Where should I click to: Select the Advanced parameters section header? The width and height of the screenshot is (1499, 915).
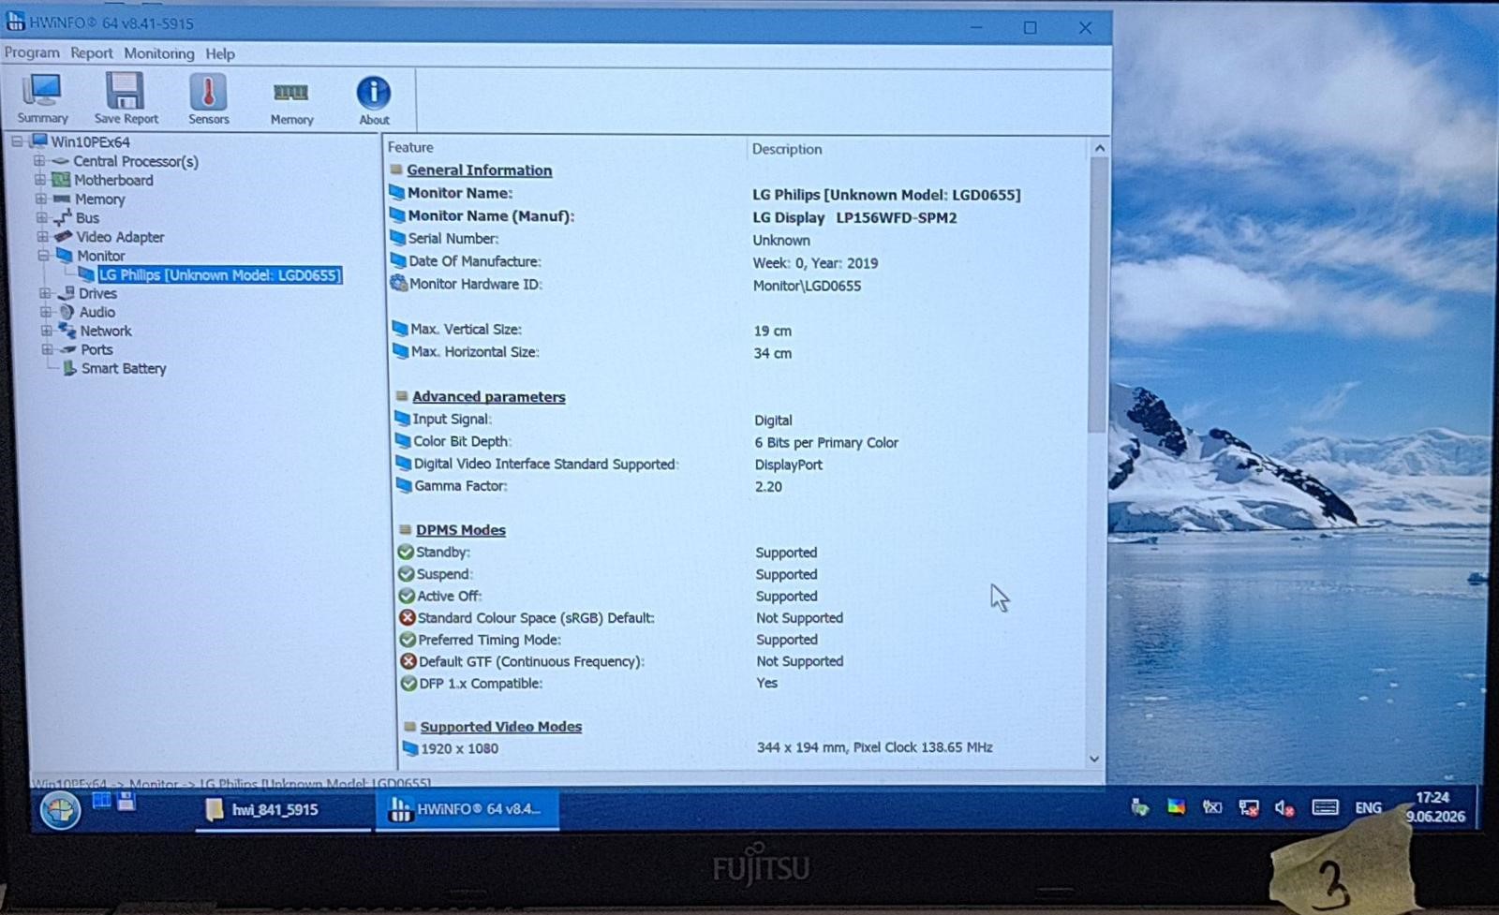(x=488, y=396)
